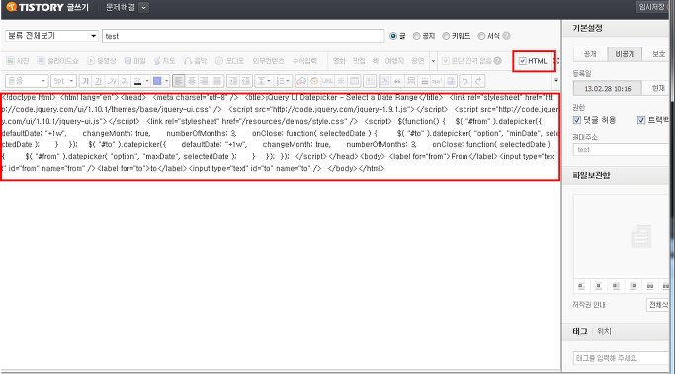Select 비공개 private visibility tab
This screenshot has height=374, width=675.
point(625,54)
